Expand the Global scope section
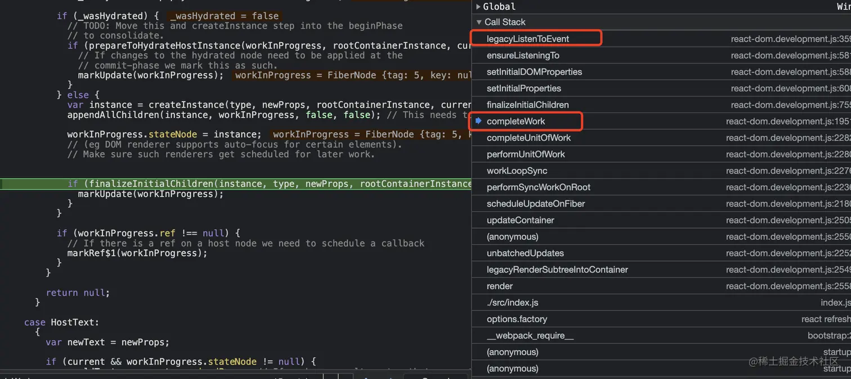The height and width of the screenshot is (379, 851). pos(478,7)
